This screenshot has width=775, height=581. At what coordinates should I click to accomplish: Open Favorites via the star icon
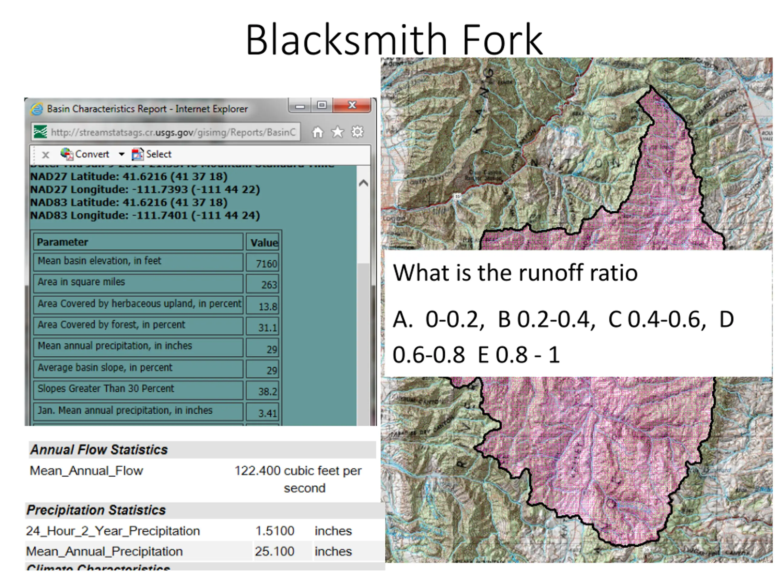(x=338, y=132)
